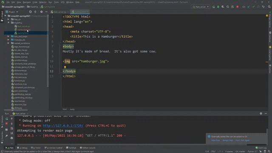Collapse the cmsc201-spring2021 root folder
The width and height of the screenshot is (272, 153).
click(x=6, y=16)
